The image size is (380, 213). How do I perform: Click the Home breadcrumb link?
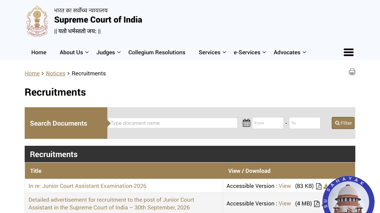[x=32, y=74]
